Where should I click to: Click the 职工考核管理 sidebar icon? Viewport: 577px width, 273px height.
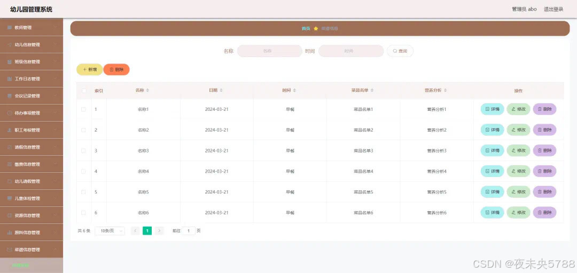click(10, 130)
